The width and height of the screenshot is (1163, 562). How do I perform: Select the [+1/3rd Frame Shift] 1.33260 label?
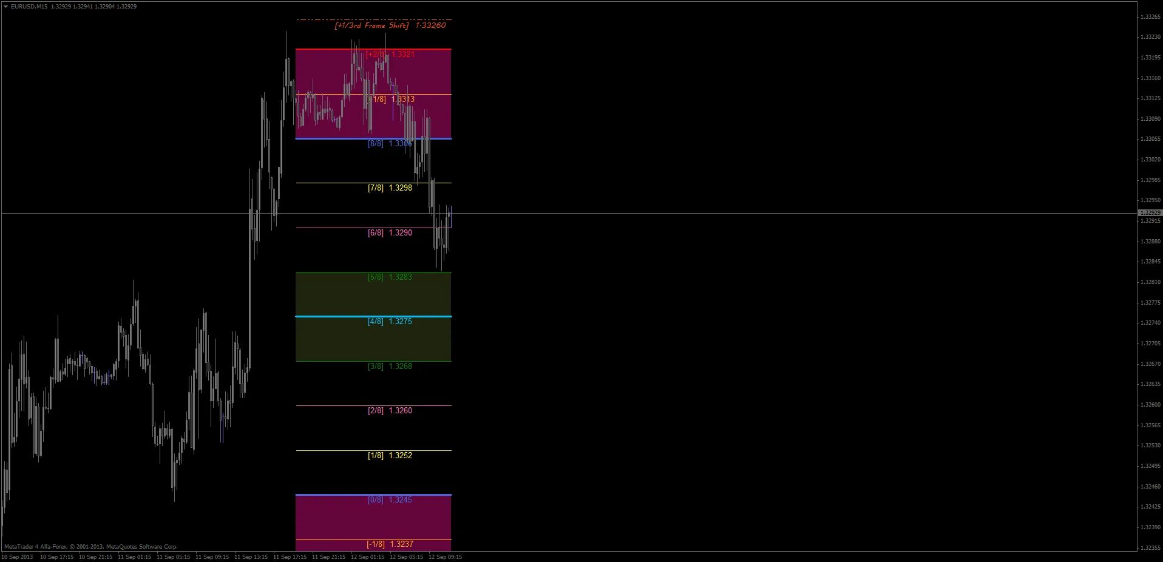point(390,25)
